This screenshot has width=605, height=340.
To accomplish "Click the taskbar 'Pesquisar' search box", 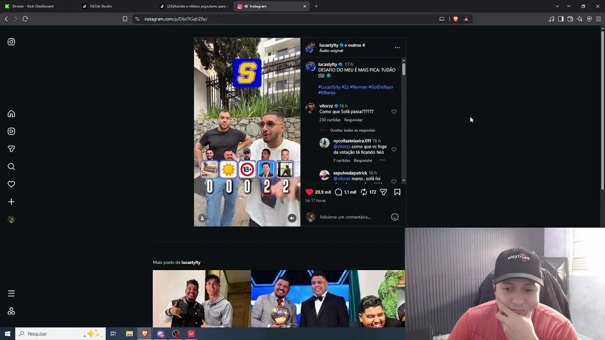I will [60, 334].
